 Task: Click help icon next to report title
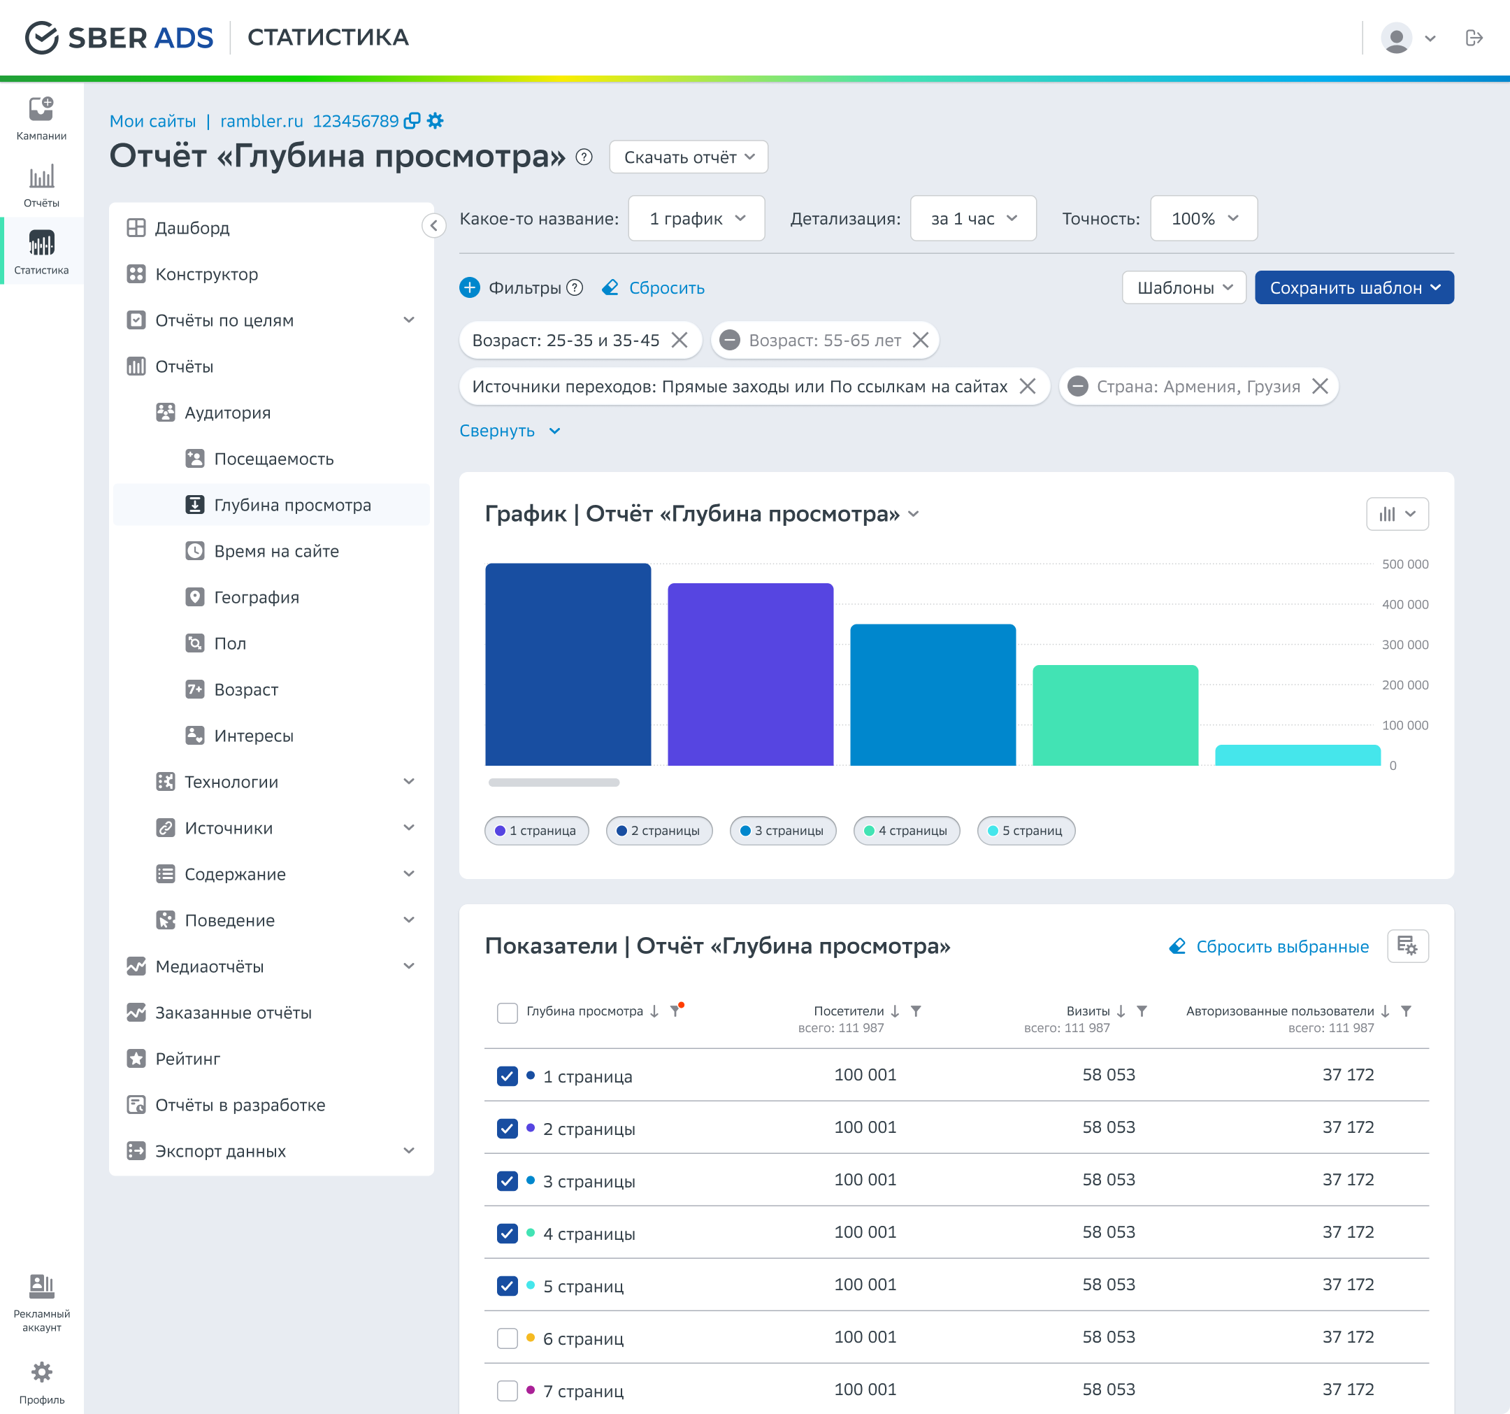click(583, 157)
